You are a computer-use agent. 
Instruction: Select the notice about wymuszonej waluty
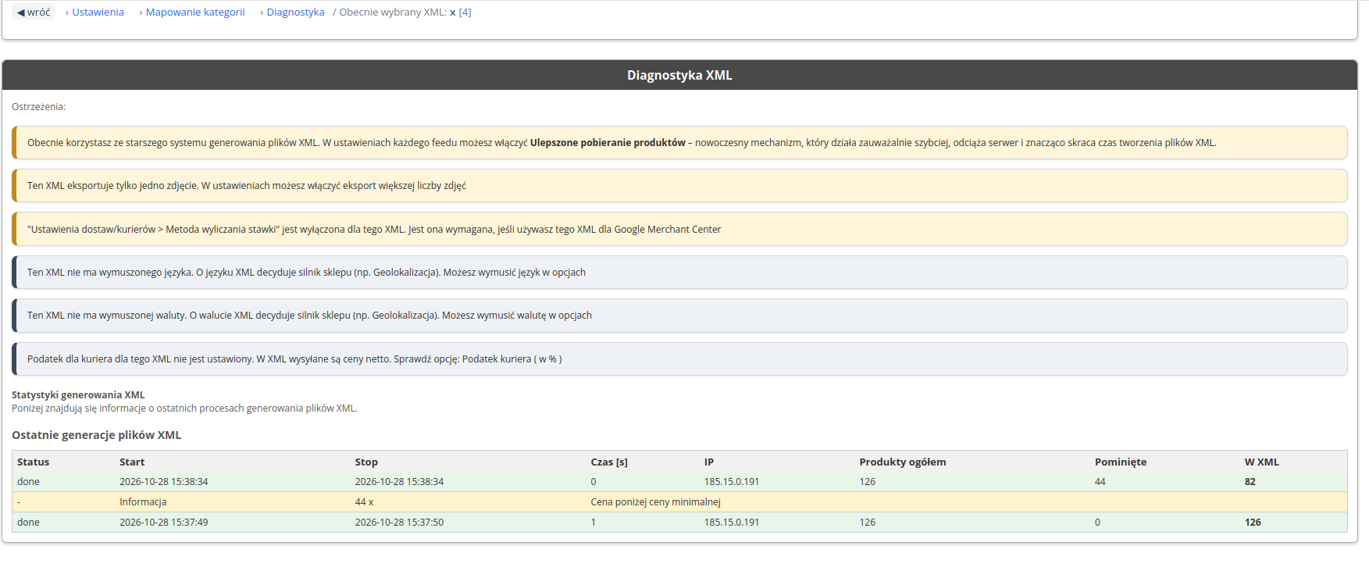tap(679, 316)
